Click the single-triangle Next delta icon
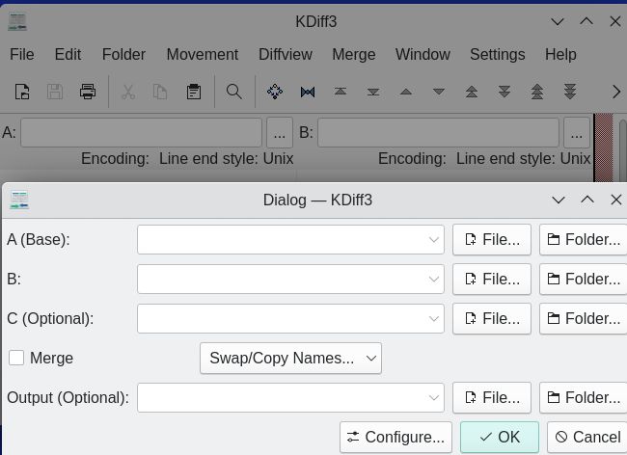Viewport: 627px width, 455px height. [x=439, y=92]
